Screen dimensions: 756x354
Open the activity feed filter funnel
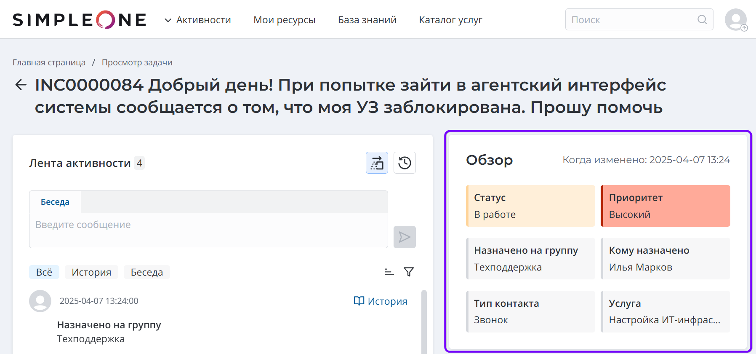pyautogui.click(x=408, y=272)
